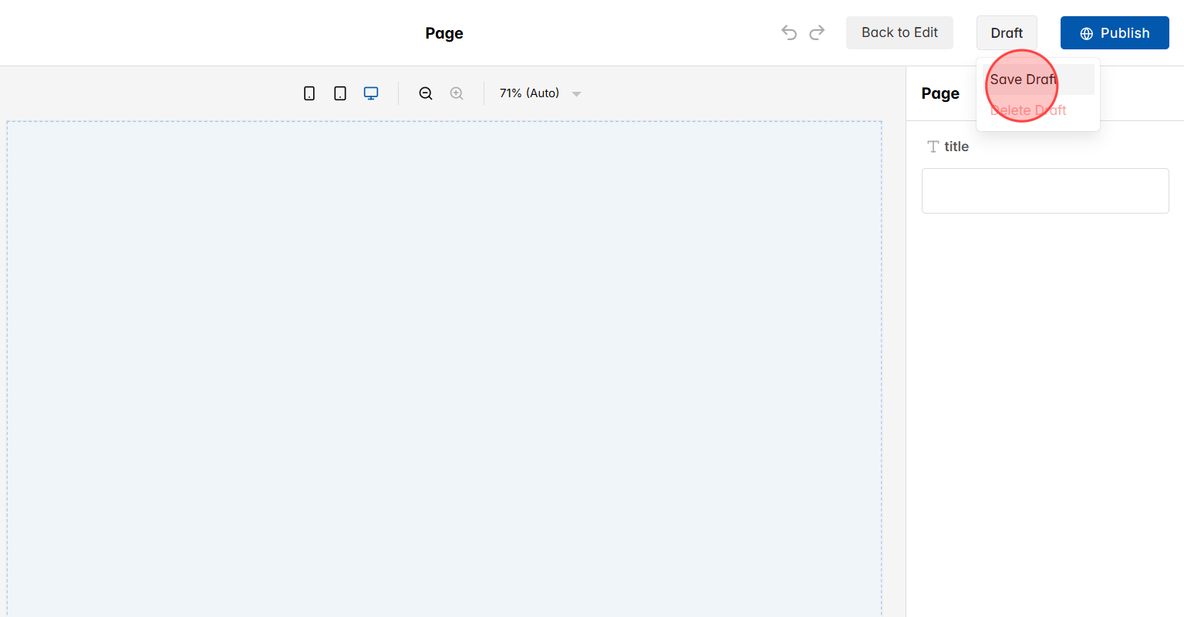Switch preview to tablet view

[x=340, y=93]
